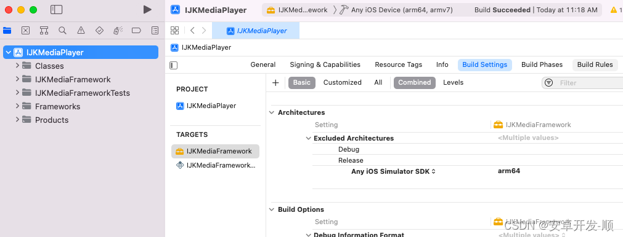623x237 pixels.
Task: Open the symbol navigator icon
Action: coord(44,31)
